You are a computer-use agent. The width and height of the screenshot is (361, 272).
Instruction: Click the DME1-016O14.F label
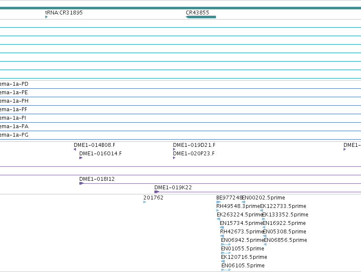click(x=101, y=154)
